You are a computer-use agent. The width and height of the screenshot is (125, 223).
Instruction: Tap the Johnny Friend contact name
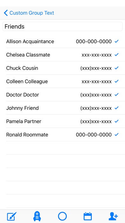point(22,108)
